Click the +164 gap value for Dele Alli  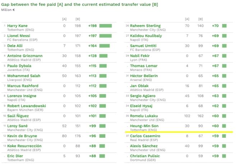(92, 46)
